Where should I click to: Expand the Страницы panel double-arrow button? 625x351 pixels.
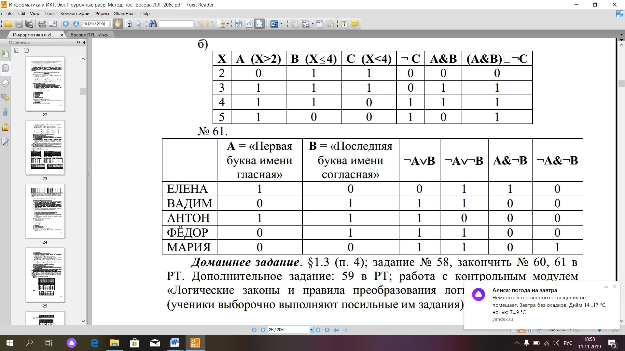78,42
